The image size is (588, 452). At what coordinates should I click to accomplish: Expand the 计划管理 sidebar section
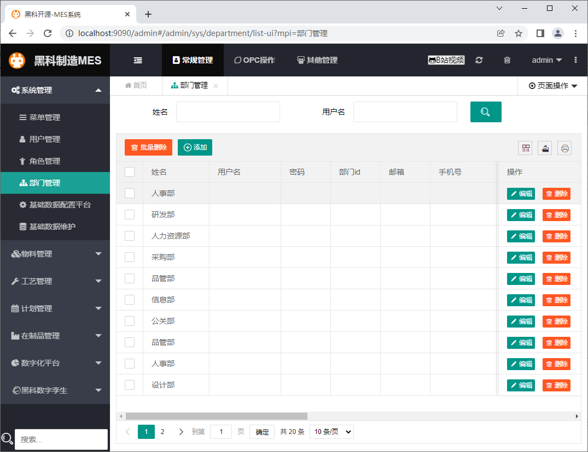(55, 308)
